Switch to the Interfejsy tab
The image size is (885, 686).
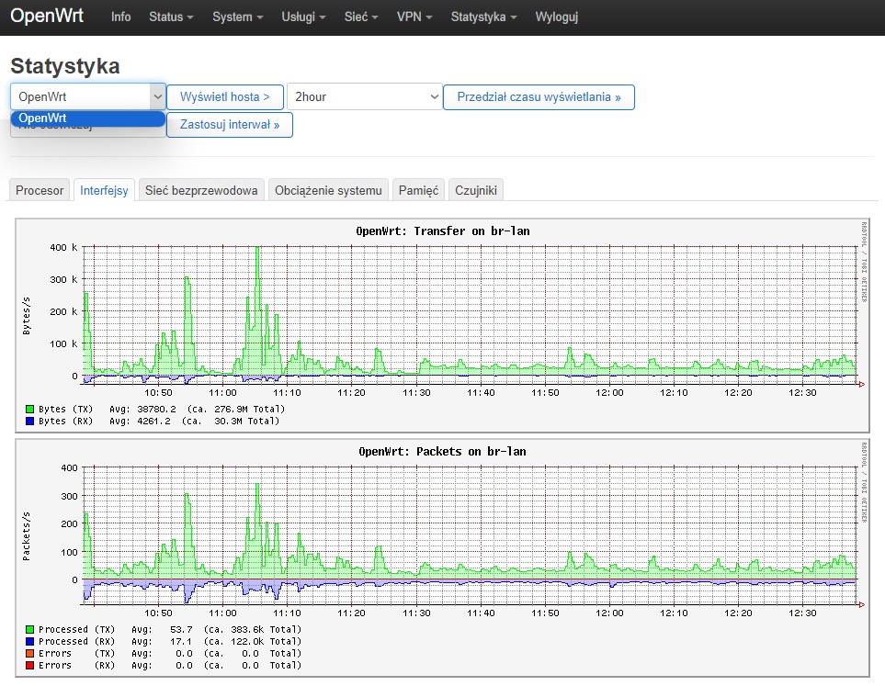pos(104,190)
